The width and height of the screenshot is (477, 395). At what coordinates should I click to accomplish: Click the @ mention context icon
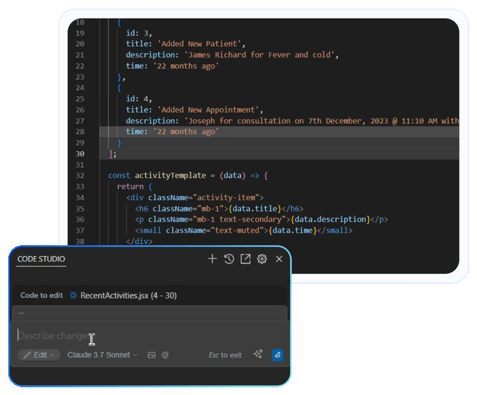coord(165,355)
